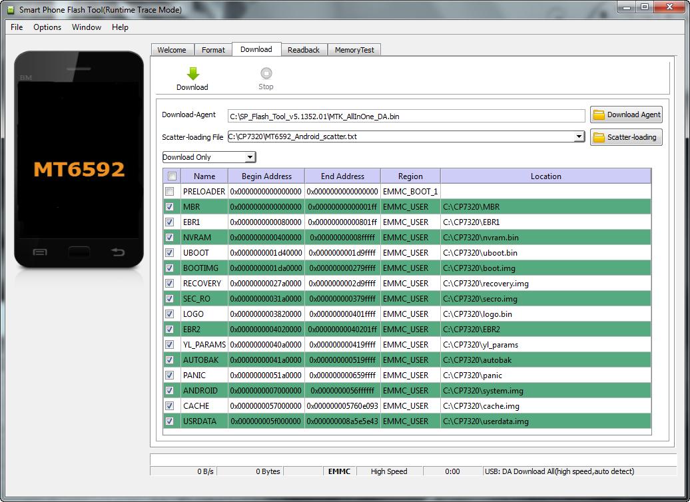Click the Download-Agent path field
Image resolution: width=690 pixels, height=502 pixels.
(406, 116)
